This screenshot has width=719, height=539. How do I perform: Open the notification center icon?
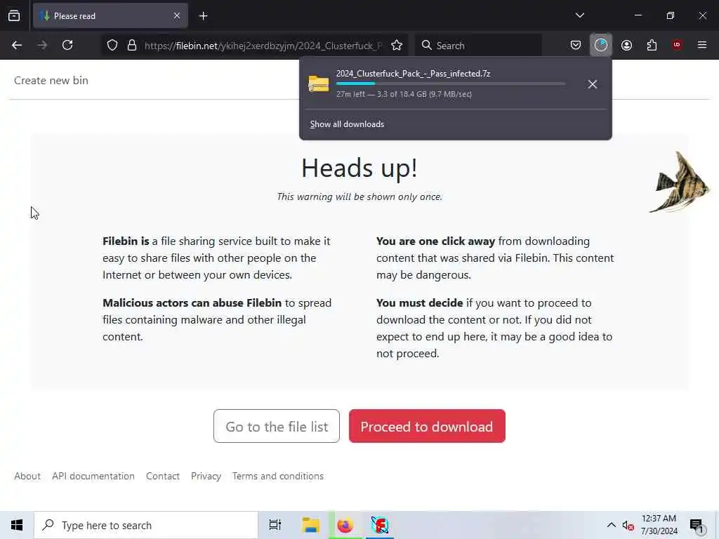(697, 525)
